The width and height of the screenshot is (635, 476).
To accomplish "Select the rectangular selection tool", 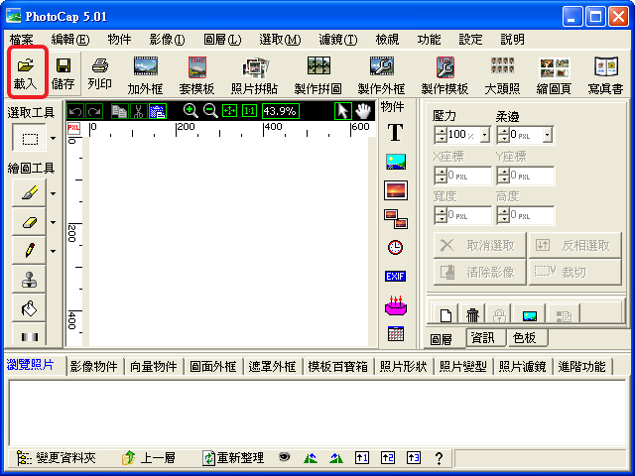I will coord(30,138).
